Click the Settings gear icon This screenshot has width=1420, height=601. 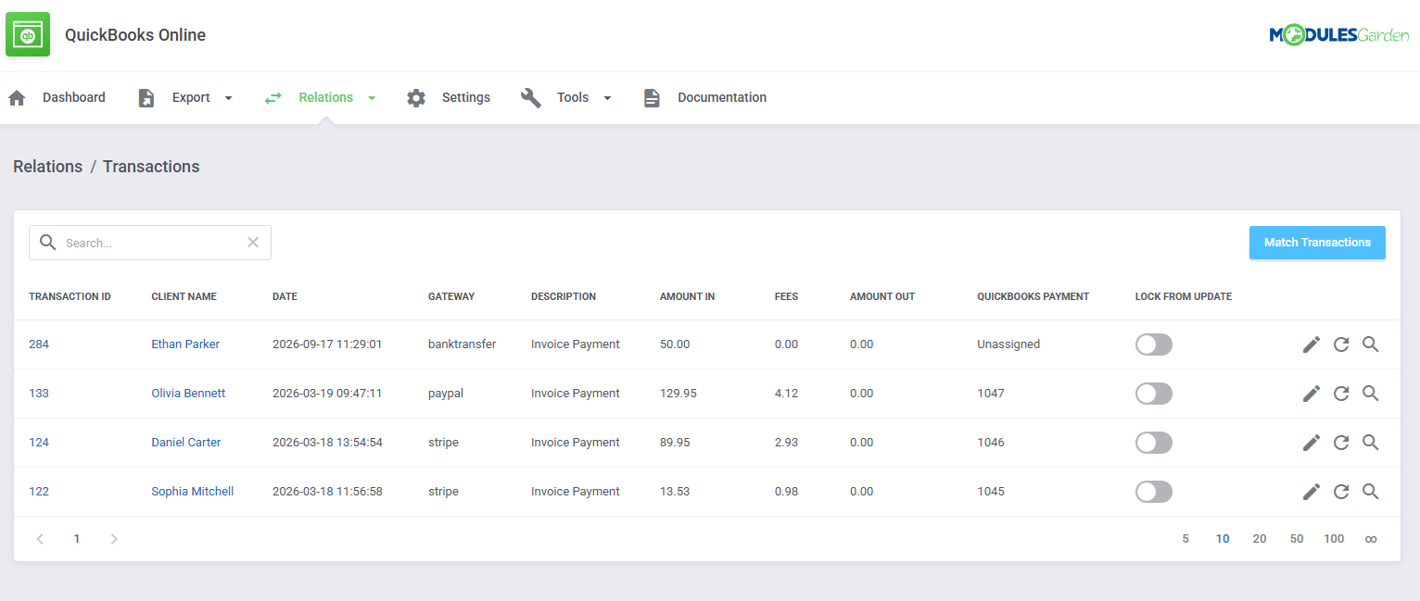point(416,98)
